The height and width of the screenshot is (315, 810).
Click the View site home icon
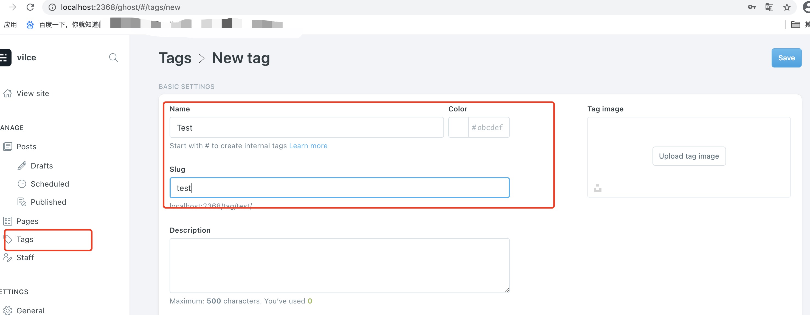click(x=8, y=93)
